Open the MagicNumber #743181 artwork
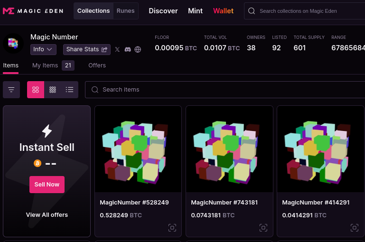The height and width of the screenshot is (242, 365). click(229, 149)
